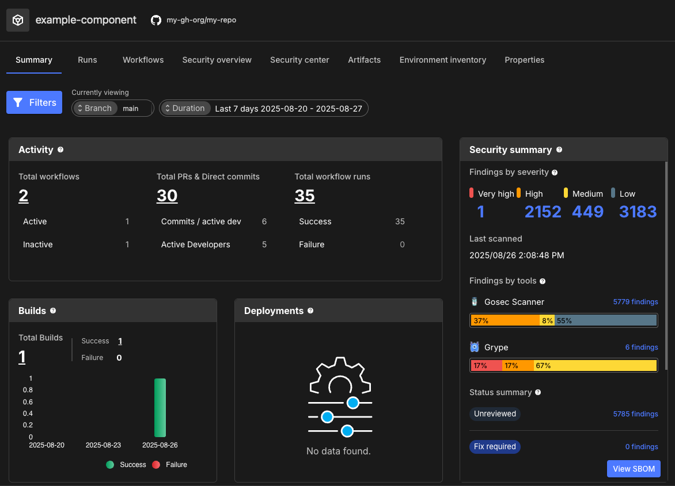Viewport: 675px width, 486px height.
Task: Toggle the Unreviewed status chip
Action: click(495, 414)
